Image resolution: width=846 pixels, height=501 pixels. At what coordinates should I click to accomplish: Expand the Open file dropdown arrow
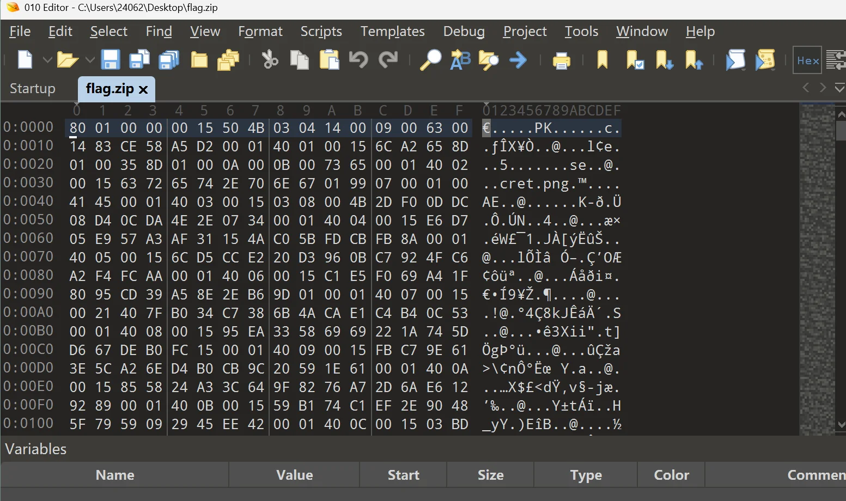90,59
